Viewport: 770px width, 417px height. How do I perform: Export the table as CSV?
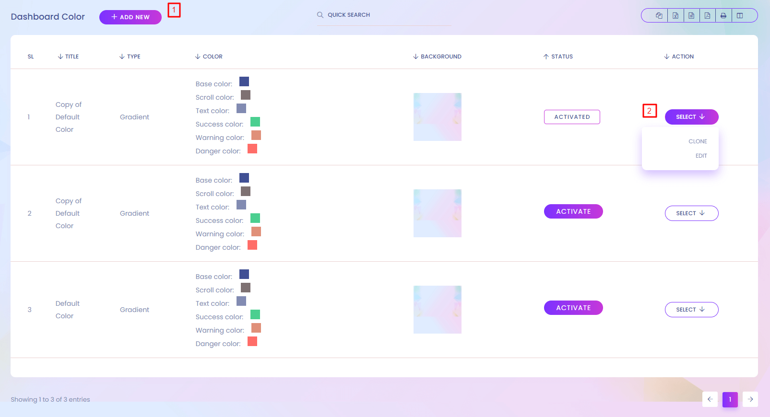(691, 15)
